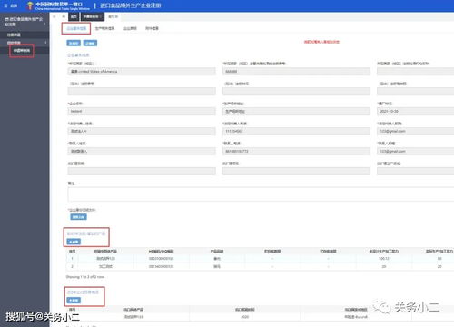The height and width of the screenshot is (327, 454).
Task: Expand the second sidebar menu group chevron
Action: [x=45, y=43]
